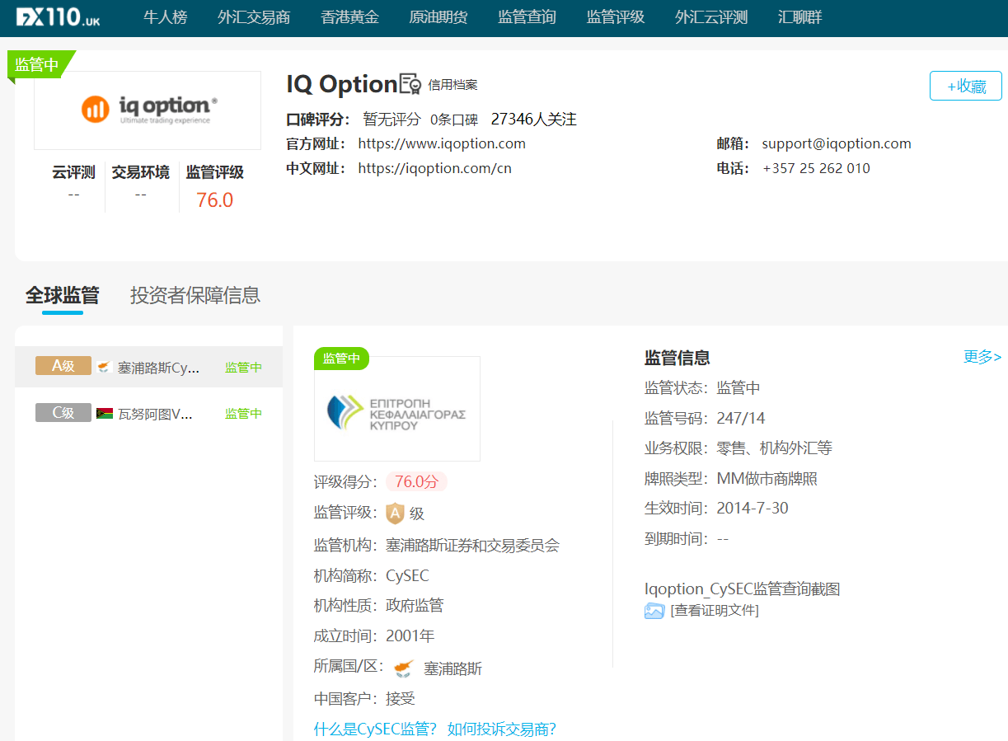This screenshot has height=741, width=1008.
Task: Click the 监管中 status of the A级 row
Action: point(244,368)
